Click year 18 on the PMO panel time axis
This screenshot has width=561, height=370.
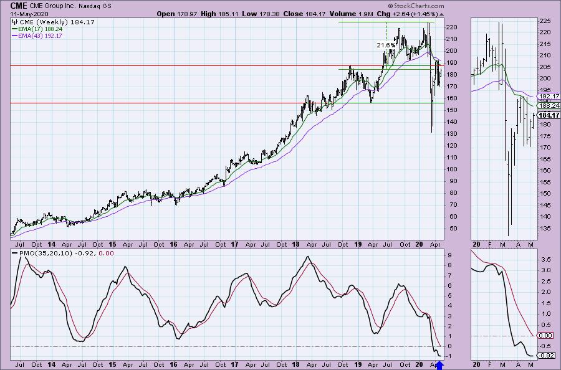[295, 364]
